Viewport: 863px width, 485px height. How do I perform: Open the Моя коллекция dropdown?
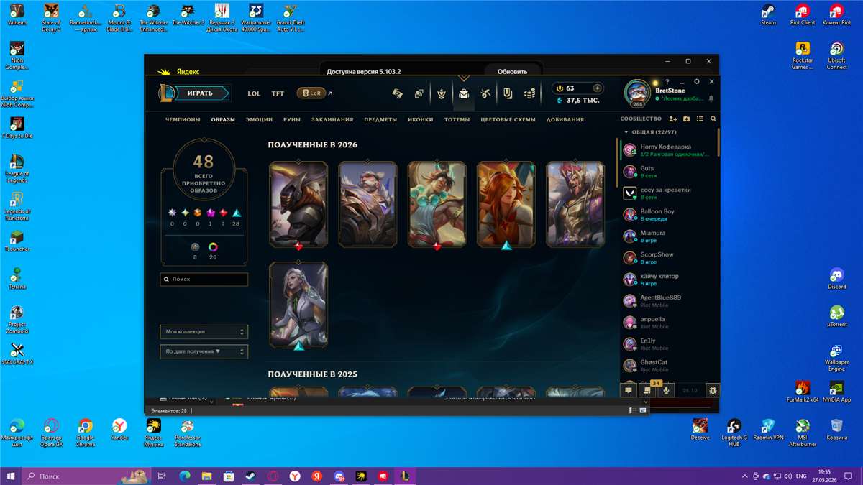click(204, 332)
